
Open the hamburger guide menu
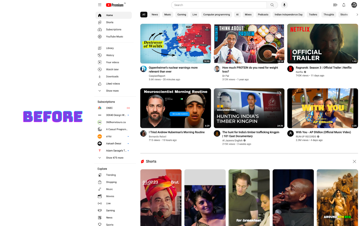point(100,5)
